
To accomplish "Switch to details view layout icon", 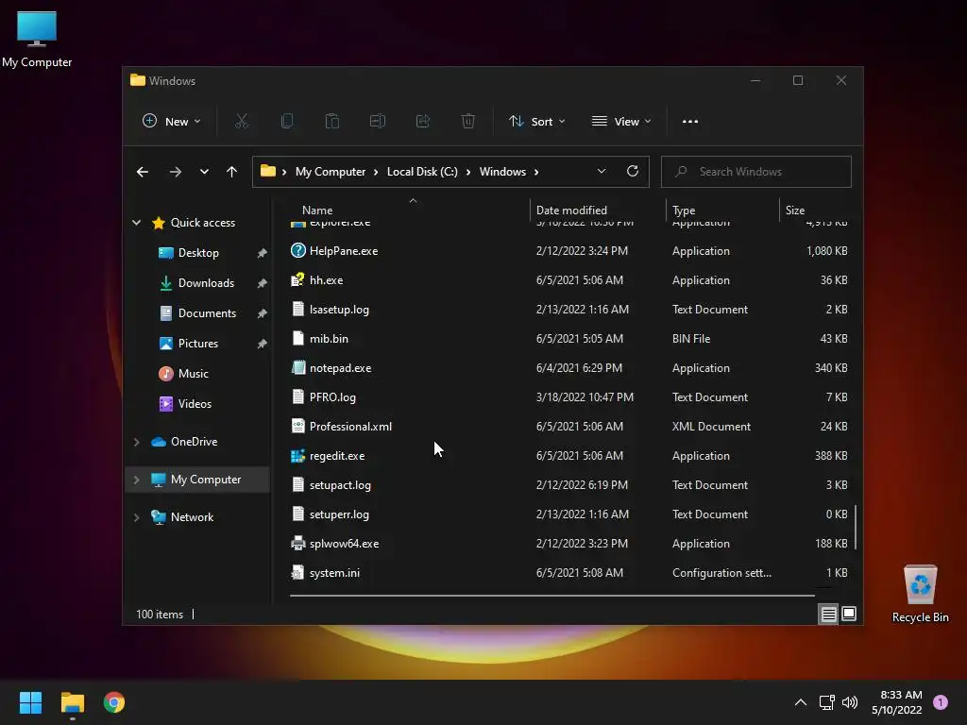I will pyautogui.click(x=828, y=614).
